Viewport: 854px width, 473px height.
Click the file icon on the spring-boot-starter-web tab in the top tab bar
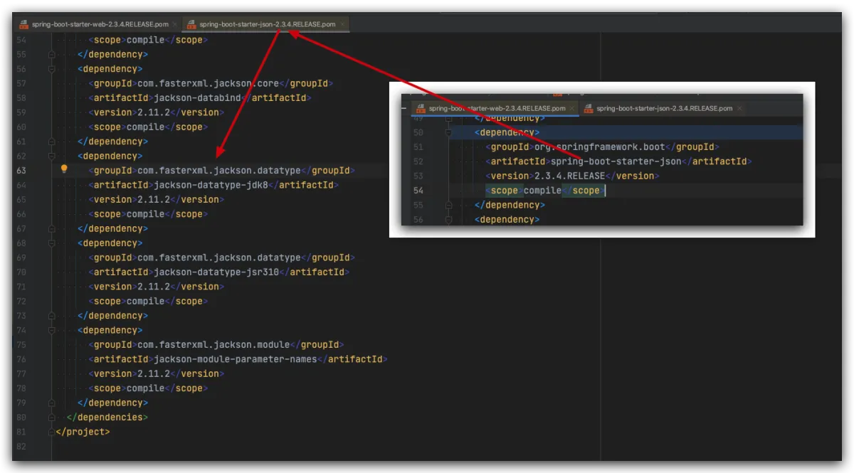coord(23,24)
